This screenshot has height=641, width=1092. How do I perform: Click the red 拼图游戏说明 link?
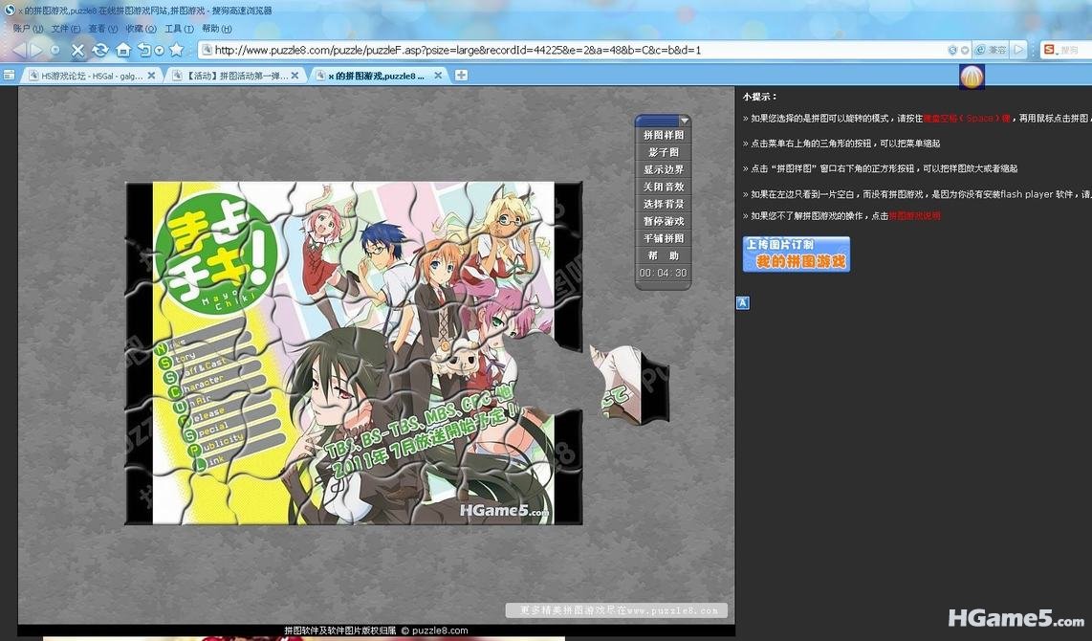coord(914,216)
